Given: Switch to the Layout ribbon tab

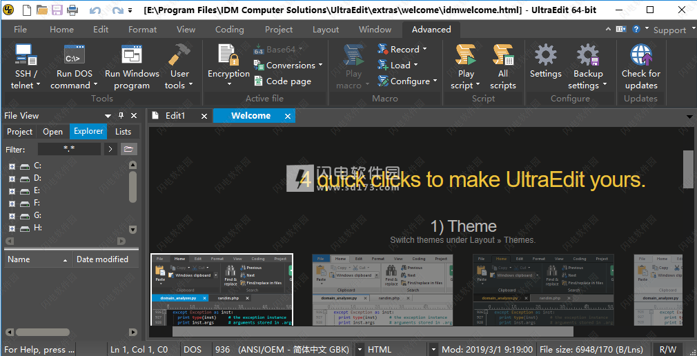Looking at the screenshot, I should point(326,30).
